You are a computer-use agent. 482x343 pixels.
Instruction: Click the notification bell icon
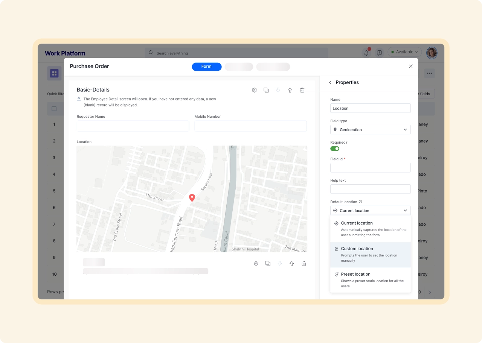(366, 53)
